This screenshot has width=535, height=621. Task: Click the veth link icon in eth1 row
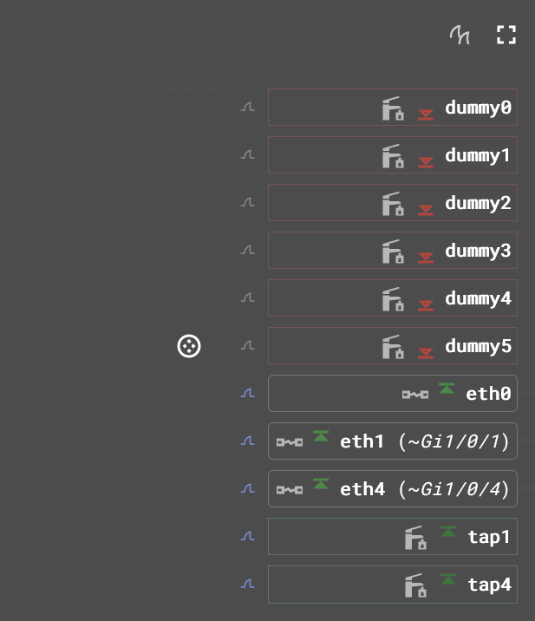290,442
